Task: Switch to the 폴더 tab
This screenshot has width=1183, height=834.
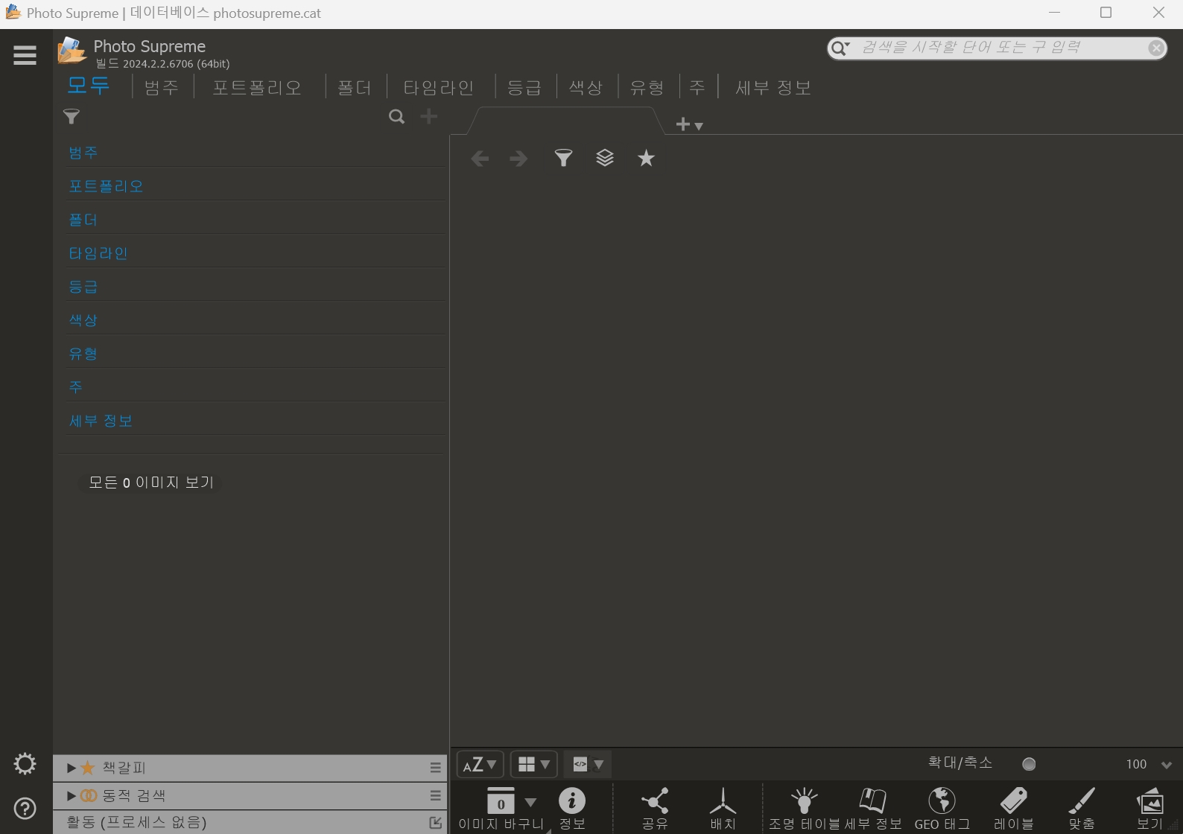Action: tap(354, 87)
